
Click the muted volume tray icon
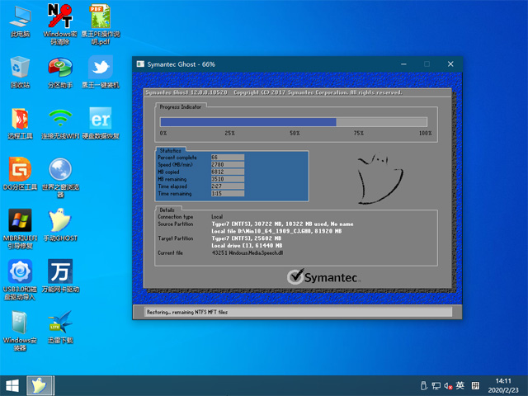click(x=448, y=386)
